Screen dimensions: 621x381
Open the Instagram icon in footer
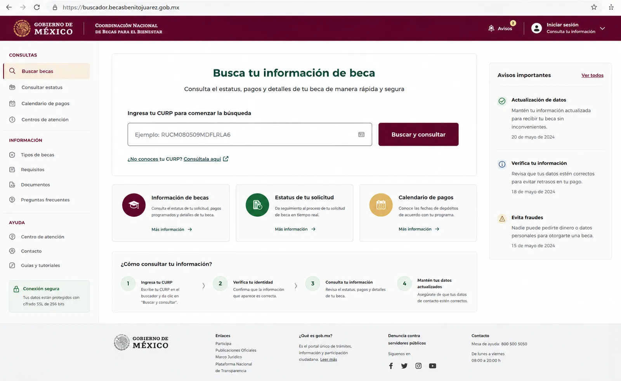click(x=418, y=366)
